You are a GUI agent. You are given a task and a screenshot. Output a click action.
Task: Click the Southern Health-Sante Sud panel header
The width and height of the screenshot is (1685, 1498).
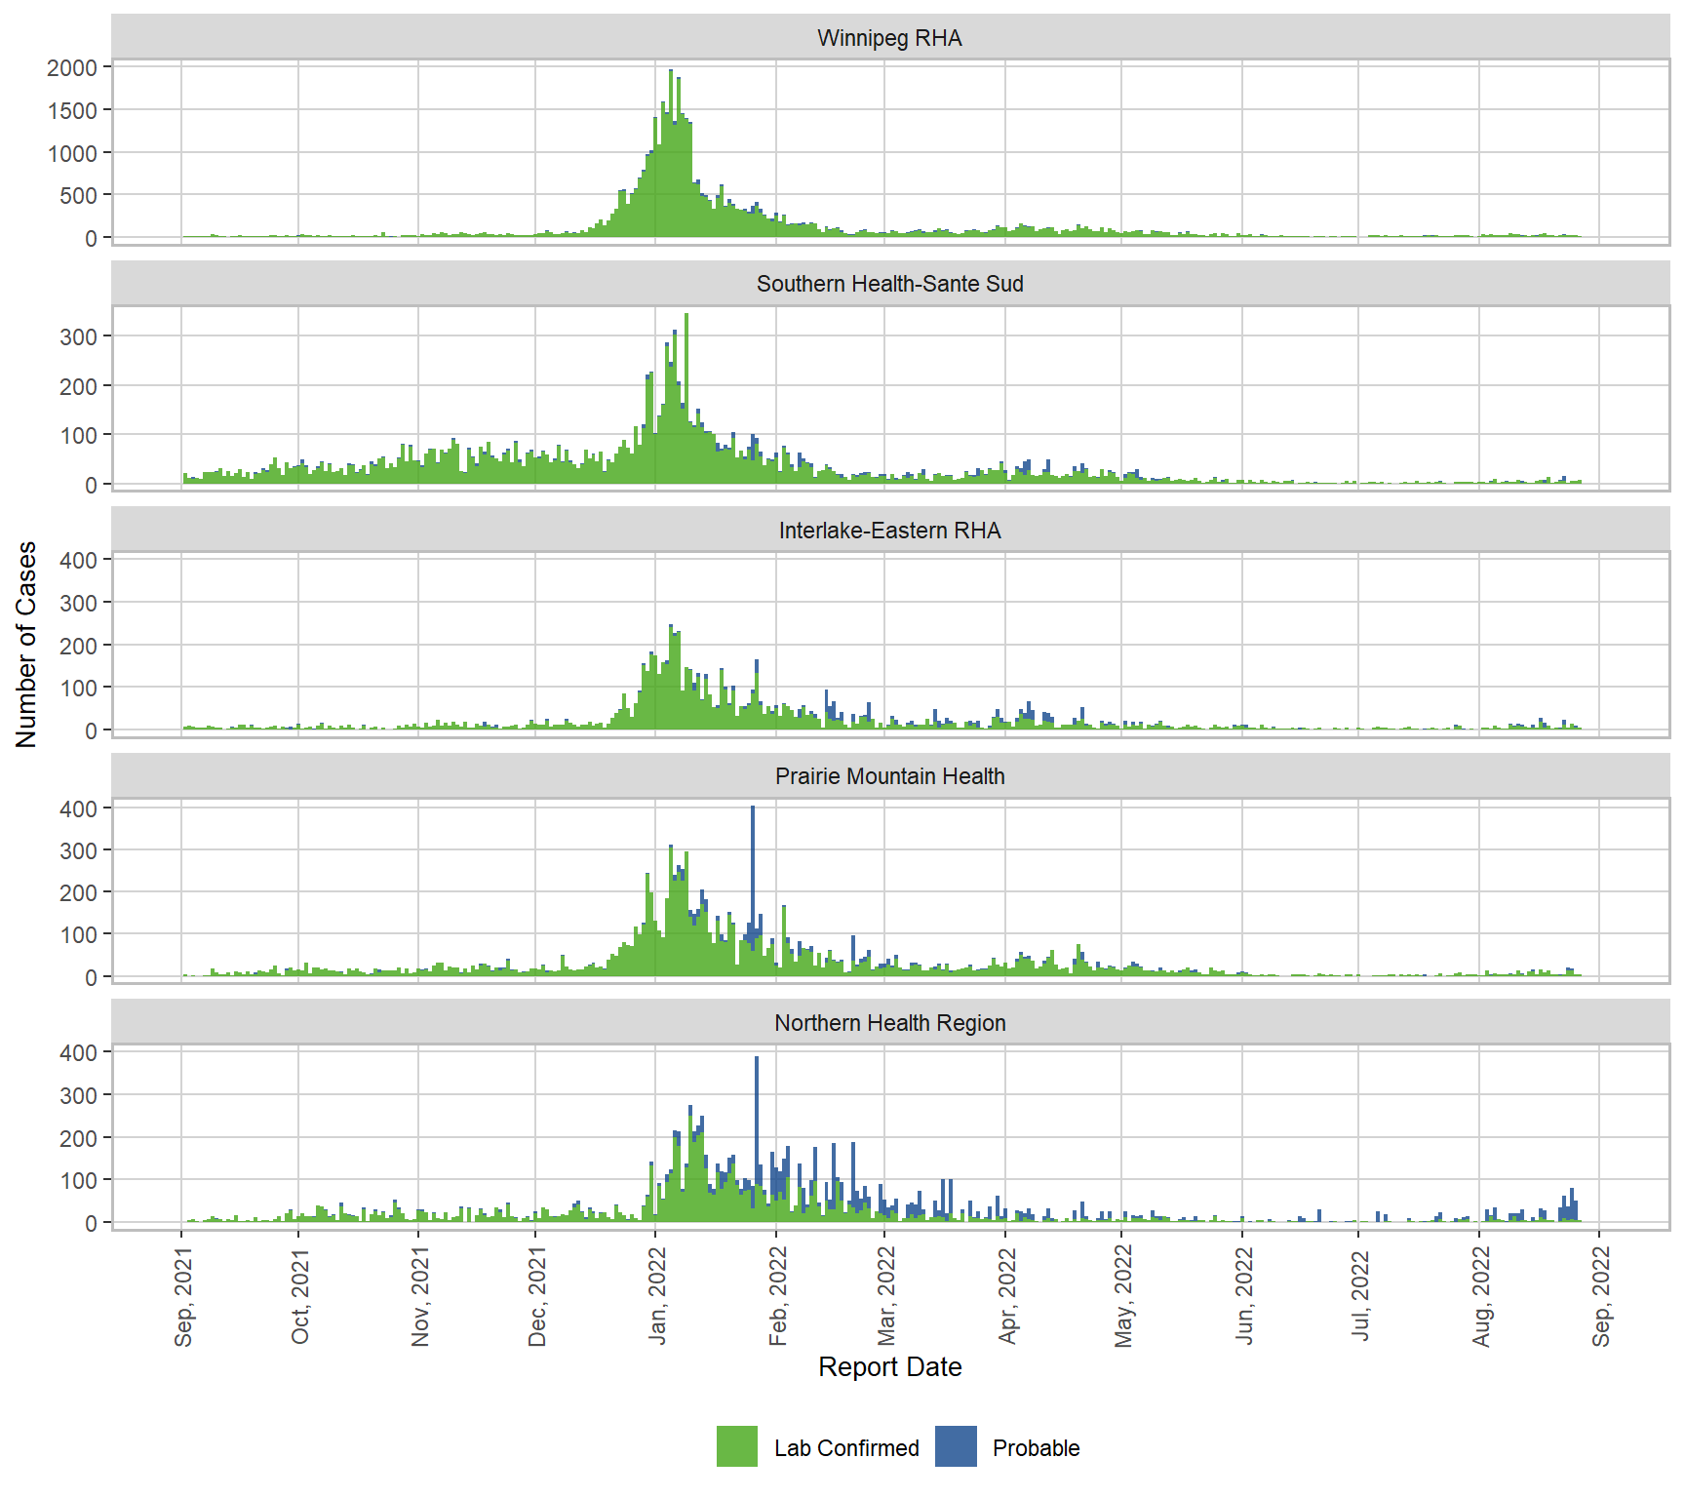[889, 284]
